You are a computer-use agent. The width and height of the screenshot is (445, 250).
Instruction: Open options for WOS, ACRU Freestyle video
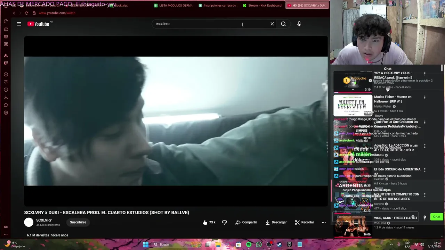click(424, 218)
